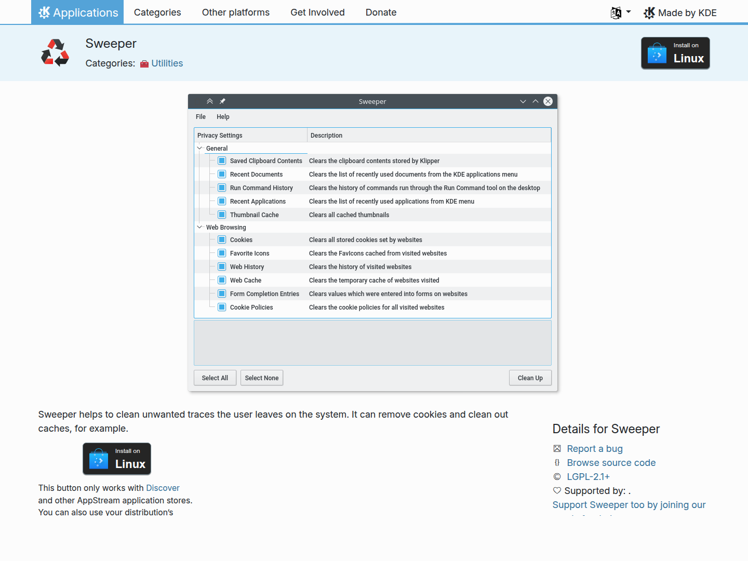Click the bug icon beside Report a bug
This screenshot has height=561, width=748.
coord(557,448)
